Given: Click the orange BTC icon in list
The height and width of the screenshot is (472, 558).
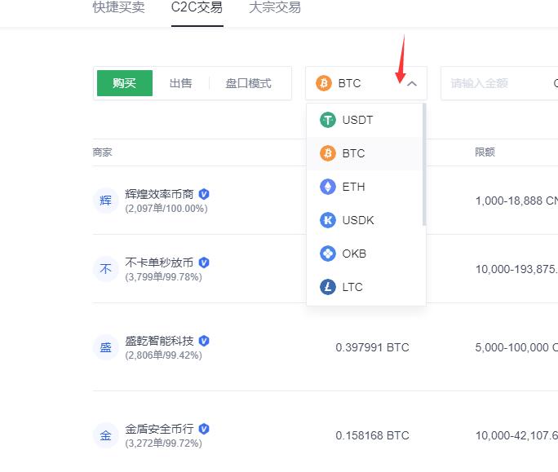Looking at the screenshot, I should tap(328, 153).
